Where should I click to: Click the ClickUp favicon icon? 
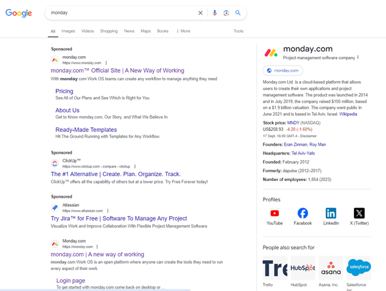[55, 163]
